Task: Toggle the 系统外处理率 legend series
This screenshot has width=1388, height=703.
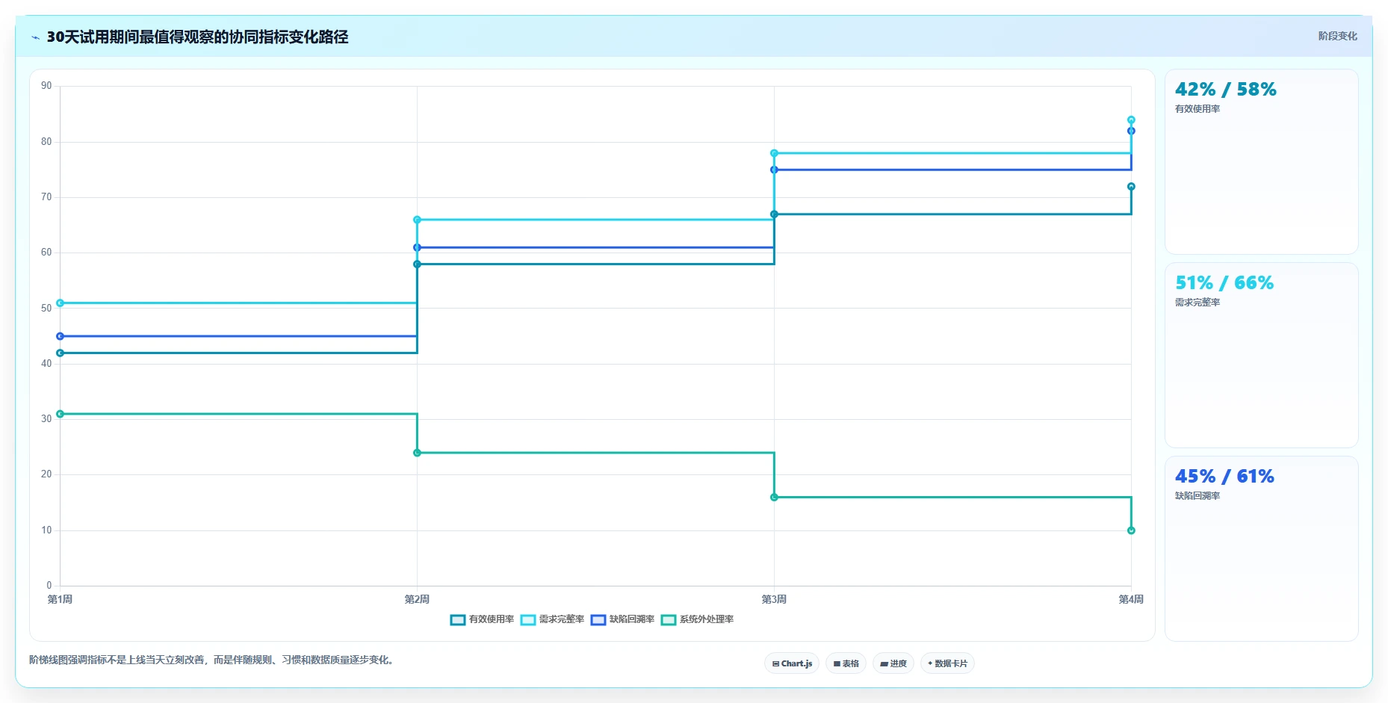Action: click(x=697, y=619)
